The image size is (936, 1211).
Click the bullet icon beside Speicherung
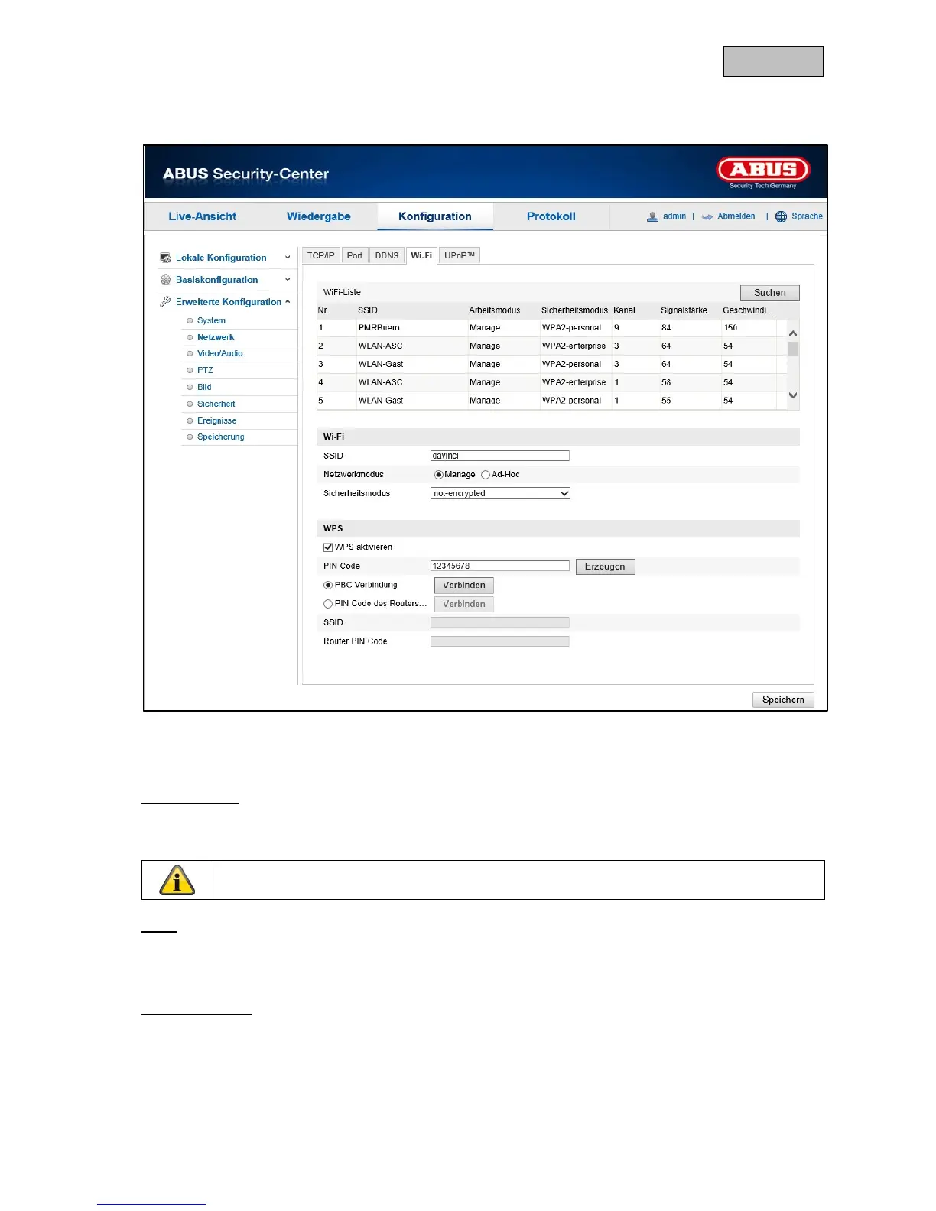190,437
